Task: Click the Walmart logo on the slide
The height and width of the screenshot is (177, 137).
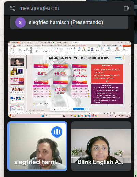Action: pyautogui.click(x=120, y=58)
